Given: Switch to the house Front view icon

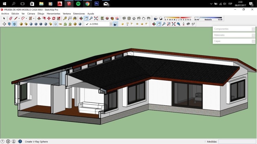Looking at the screenshot, I should coord(134,18).
